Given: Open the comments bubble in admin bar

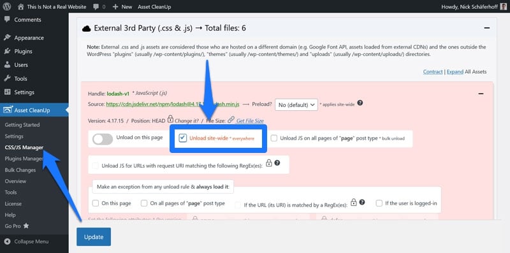Looking at the screenshot, I should click(x=96, y=6).
